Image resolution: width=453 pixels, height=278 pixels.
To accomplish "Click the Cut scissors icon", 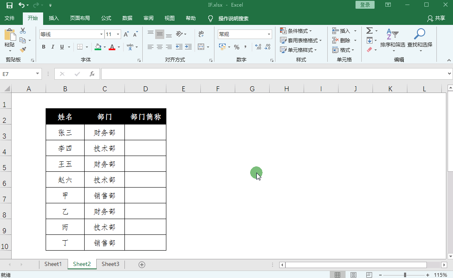I will tap(23, 31).
